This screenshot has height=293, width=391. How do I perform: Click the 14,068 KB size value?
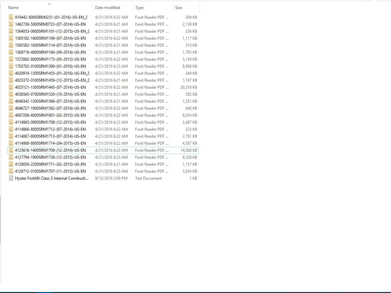click(x=189, y=150)
